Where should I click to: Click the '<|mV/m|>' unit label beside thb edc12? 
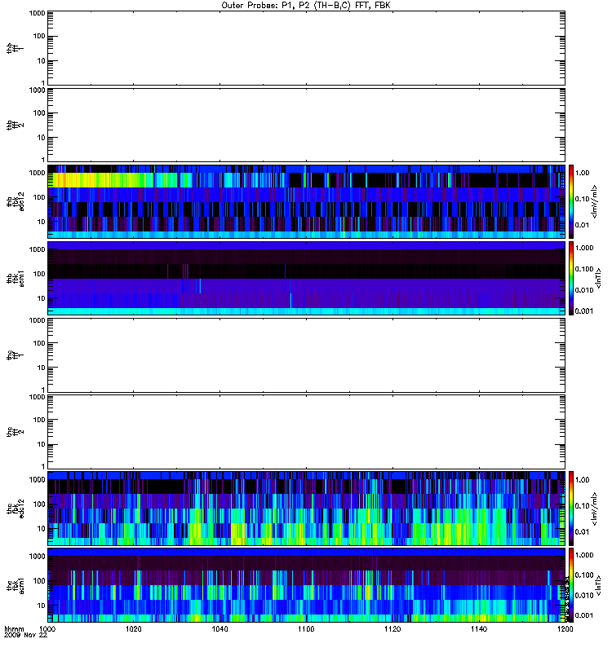coord(595,201)
